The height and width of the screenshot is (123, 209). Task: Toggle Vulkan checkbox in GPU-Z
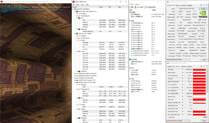coord(177,56)
